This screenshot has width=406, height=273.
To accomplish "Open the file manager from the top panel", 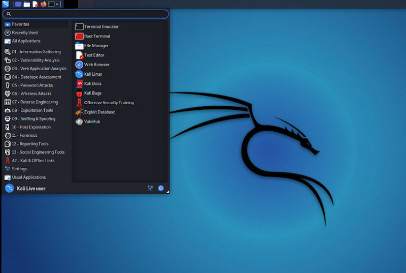I will (x=27, y=4).
